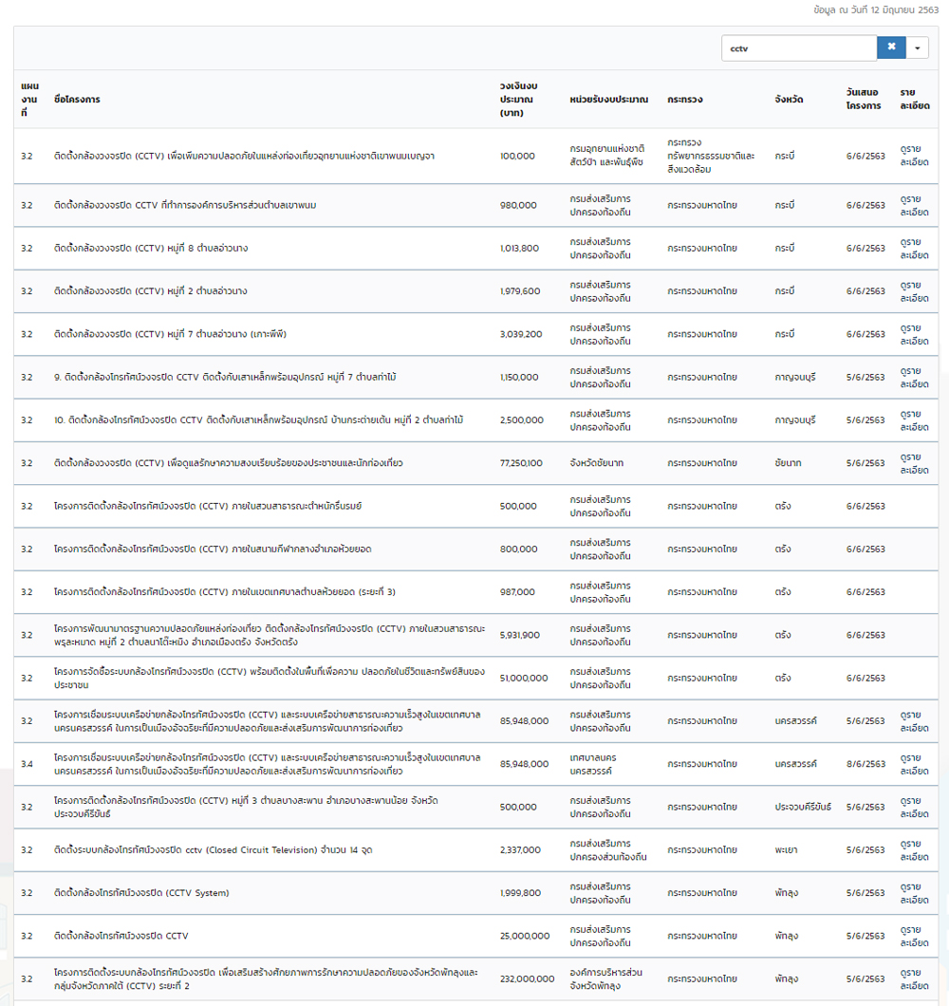Open ดูรายละเอียด for the plan 3.4 นครสวรรค์ row
The height and width of the screenshot is (1006, 949).
(915, 764)
